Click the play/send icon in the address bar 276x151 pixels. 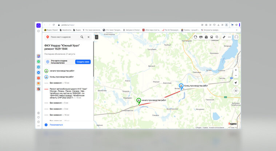(210, 25)
